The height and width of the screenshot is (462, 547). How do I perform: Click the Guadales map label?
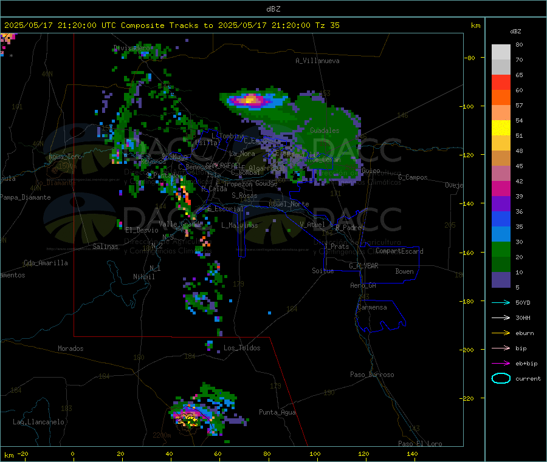325,131
